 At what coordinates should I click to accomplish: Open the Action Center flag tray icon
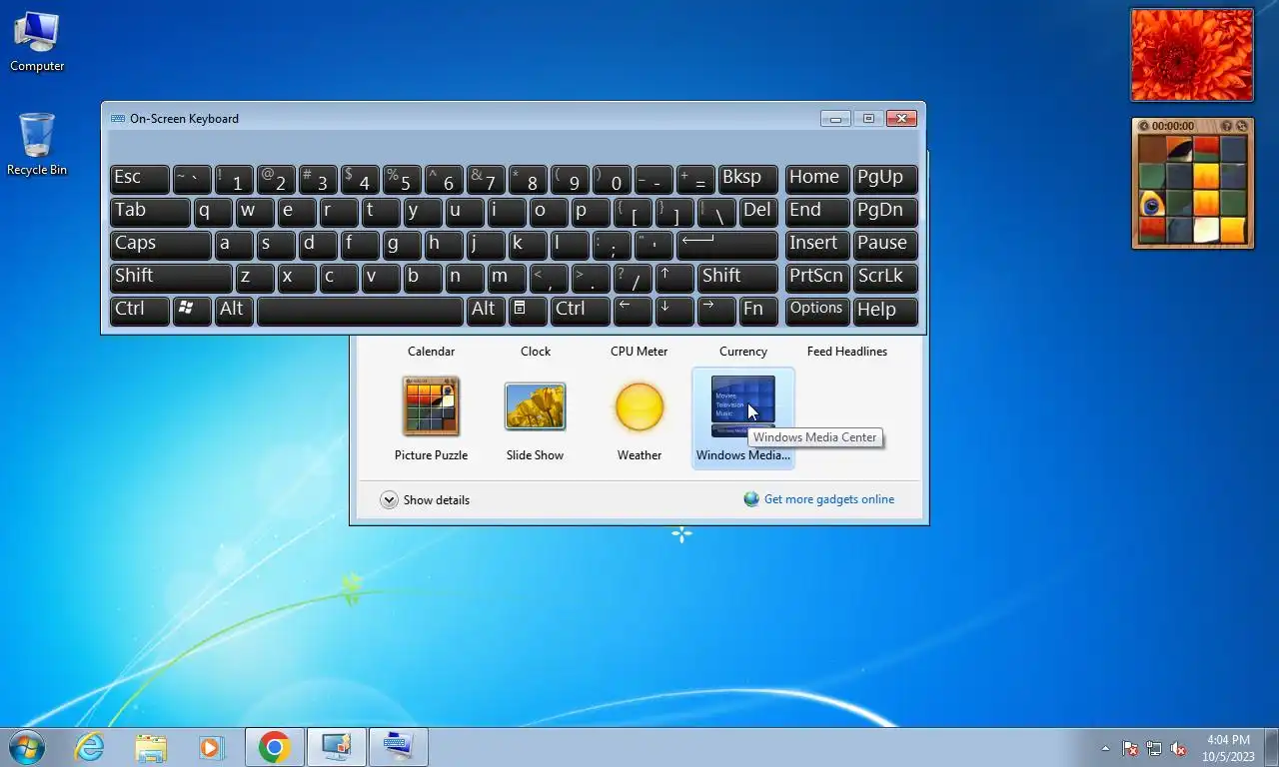tap(1130, 748)
